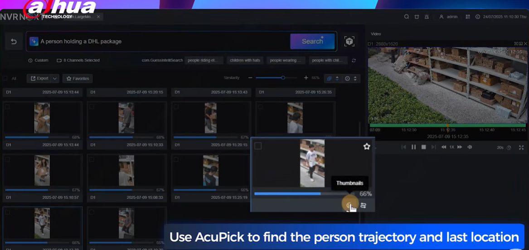
Task: Click the 1X playback speed label
Action: [x=452, y=147]
